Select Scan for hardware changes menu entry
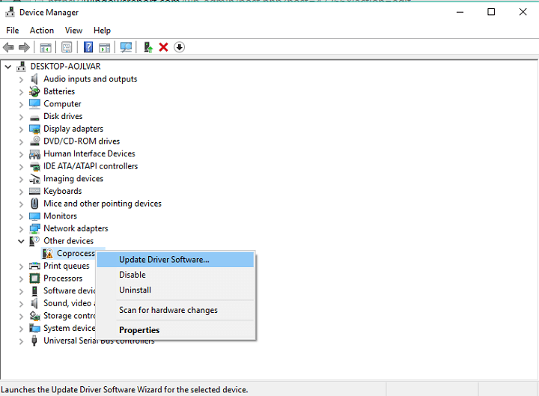Screen dimensions: 539x396 click(x=175, y=310)
